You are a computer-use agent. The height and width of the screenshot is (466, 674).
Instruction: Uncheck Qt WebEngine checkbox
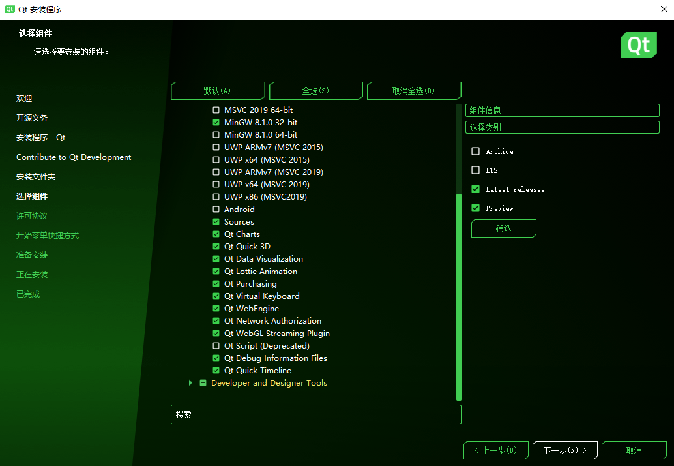pos(216,309)
